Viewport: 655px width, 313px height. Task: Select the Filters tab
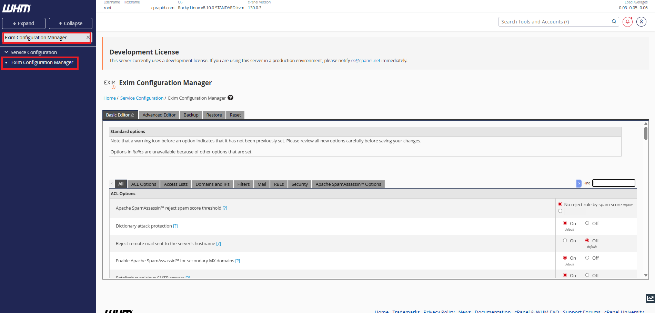(243, 184)
